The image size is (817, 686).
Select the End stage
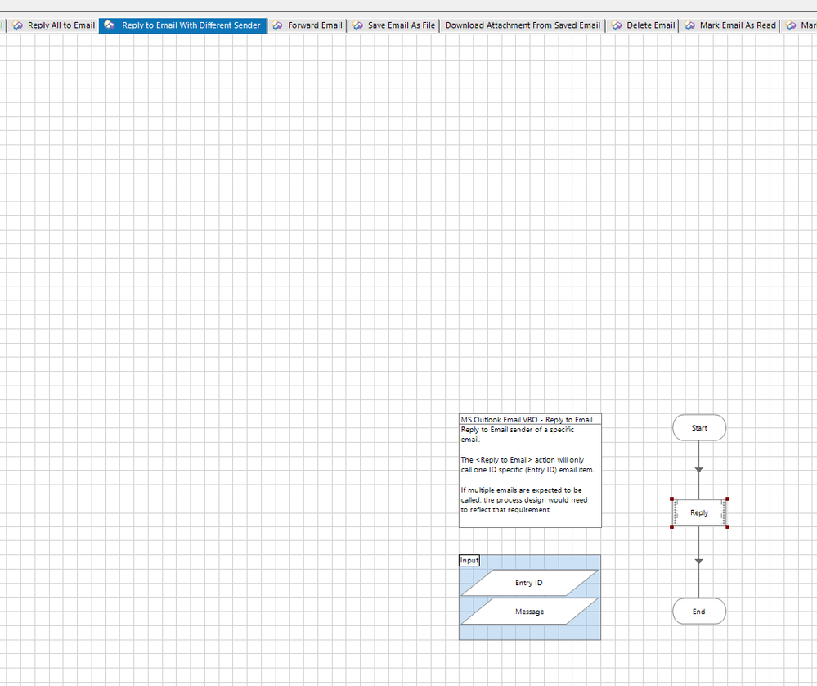coord(699,612)
